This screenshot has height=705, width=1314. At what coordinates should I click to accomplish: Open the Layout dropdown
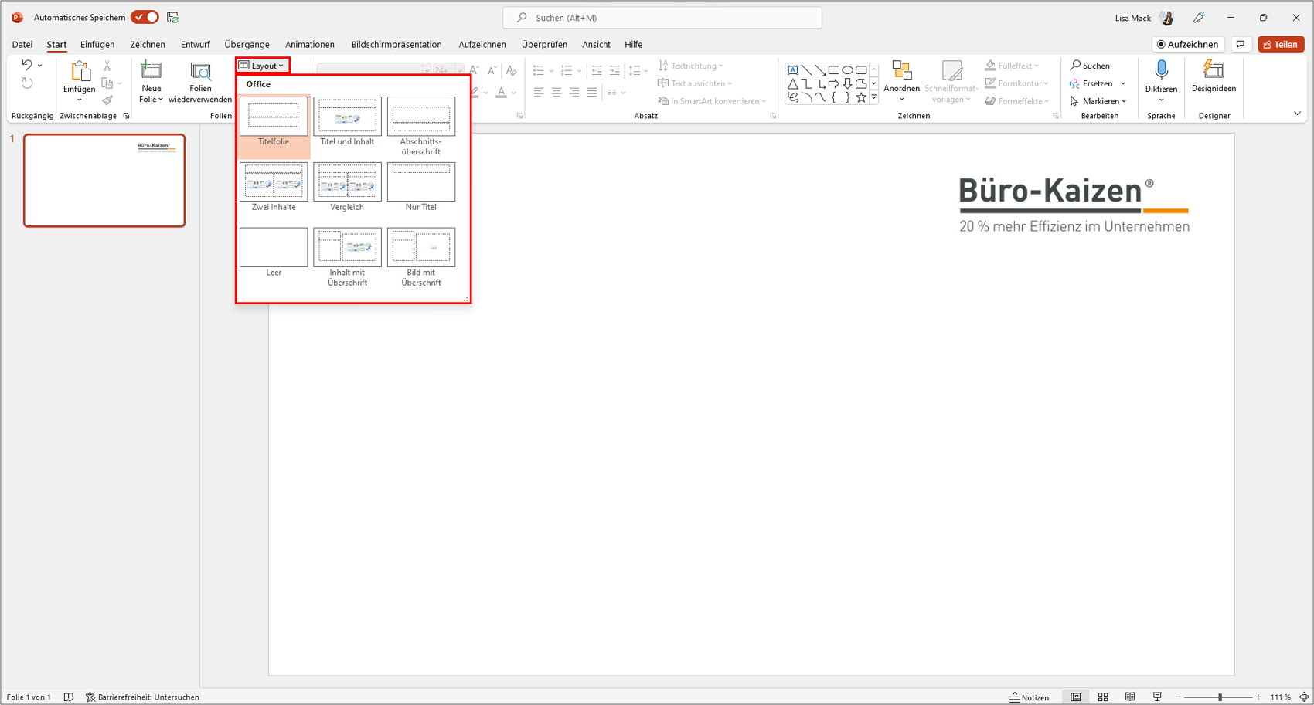[x=262, y=66]
